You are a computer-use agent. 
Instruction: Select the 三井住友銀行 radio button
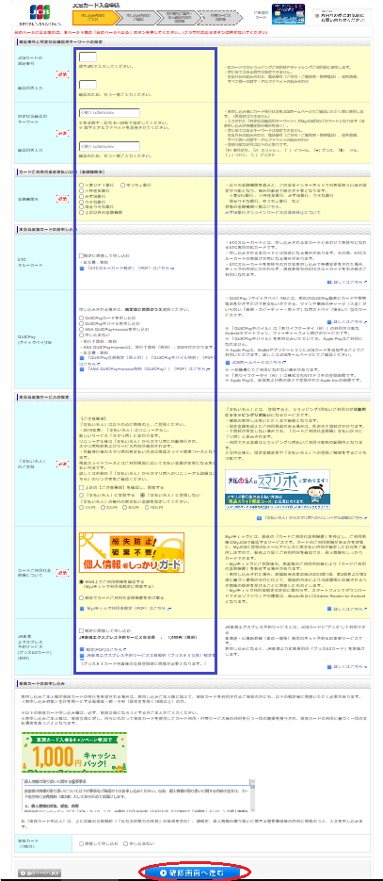(81, 190)
